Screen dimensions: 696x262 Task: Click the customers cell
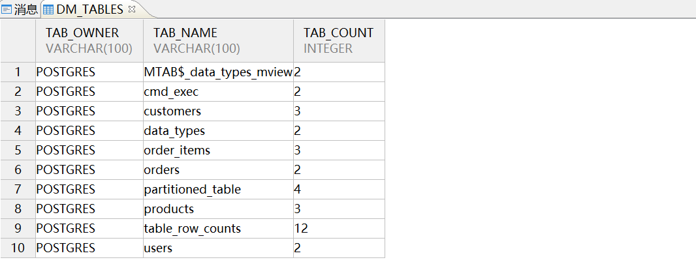click(218, 111)
